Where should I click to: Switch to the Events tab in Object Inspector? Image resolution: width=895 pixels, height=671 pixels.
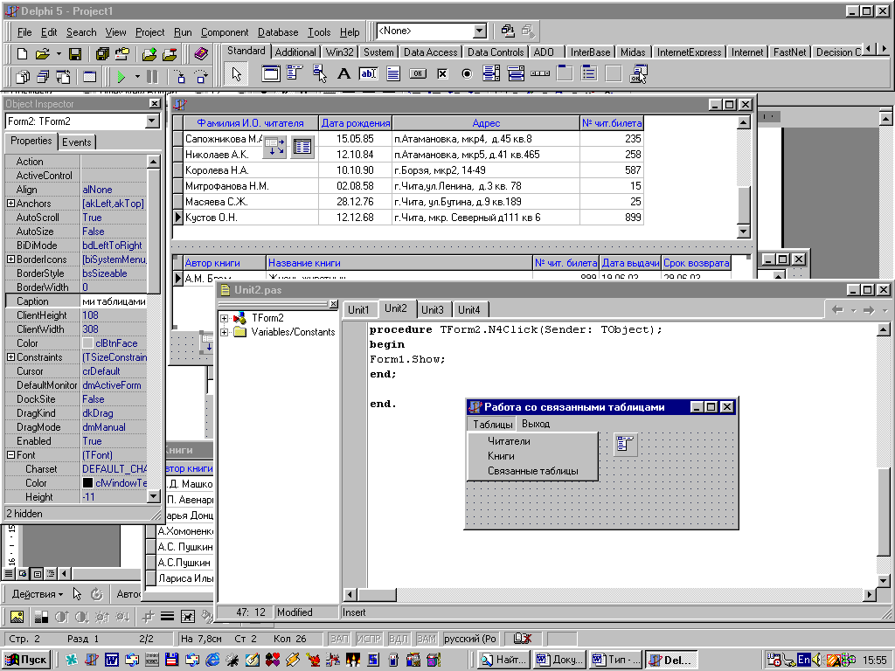click(x=77, y=142)
